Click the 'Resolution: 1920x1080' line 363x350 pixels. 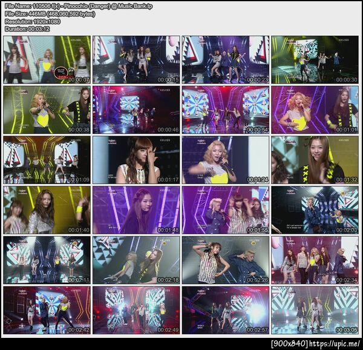(x=33, y=22)
